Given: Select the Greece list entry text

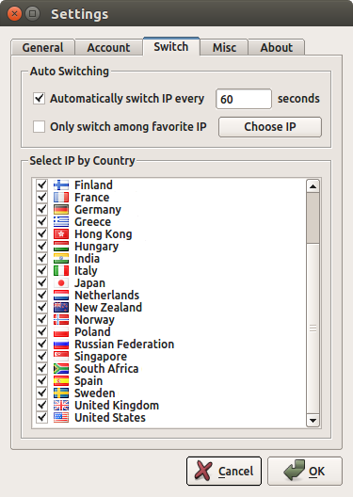Looking at the screenshot, I should pyautogui.click(x=93, y=222).
